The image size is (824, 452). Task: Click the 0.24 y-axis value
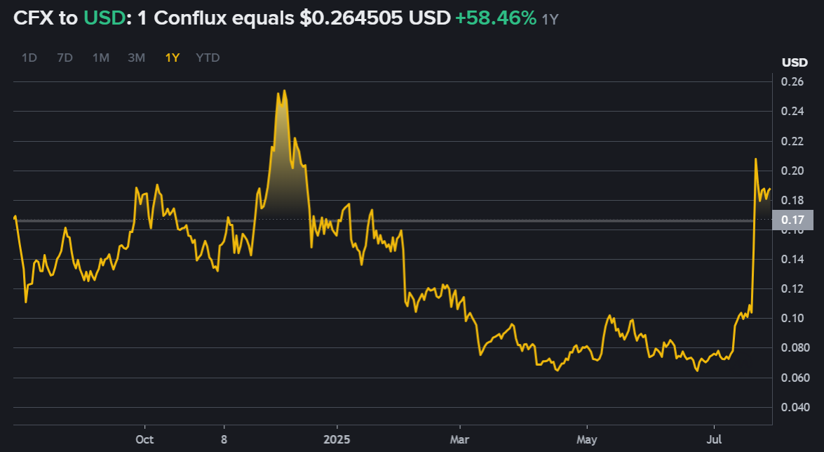792,111
